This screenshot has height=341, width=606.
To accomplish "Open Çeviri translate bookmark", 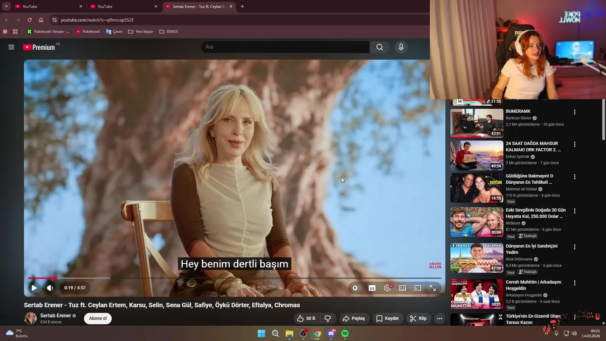I will pos(114,32).
